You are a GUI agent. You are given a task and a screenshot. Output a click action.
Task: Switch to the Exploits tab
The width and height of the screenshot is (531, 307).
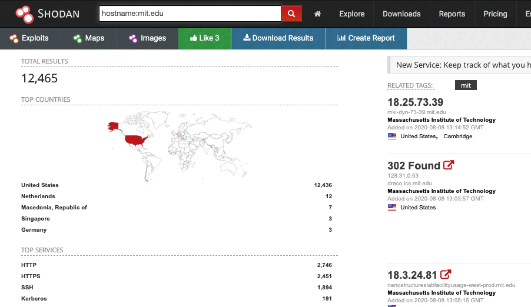tap(31, 38)
